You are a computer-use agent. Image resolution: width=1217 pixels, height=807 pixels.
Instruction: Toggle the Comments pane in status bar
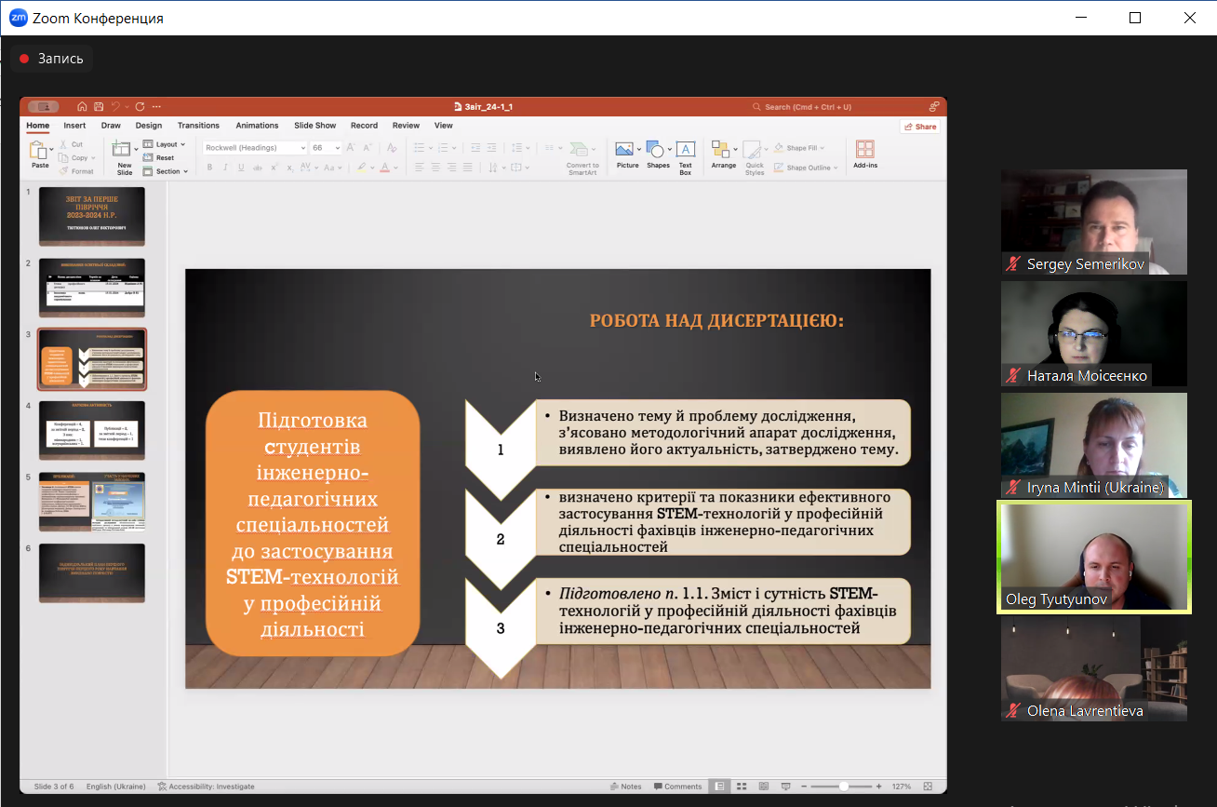pyautogui.click(x=678, y=787)
